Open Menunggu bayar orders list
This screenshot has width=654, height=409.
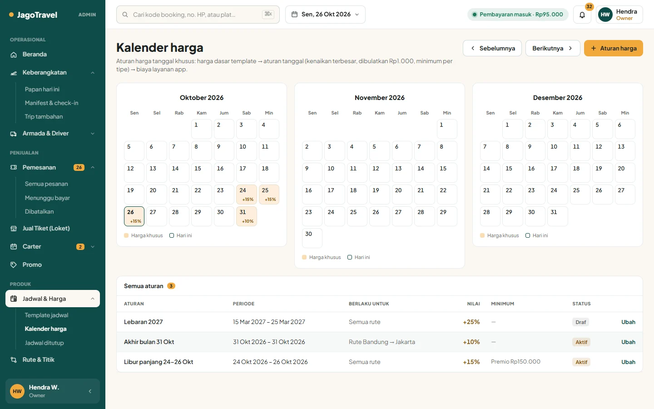tap(47, 198)
